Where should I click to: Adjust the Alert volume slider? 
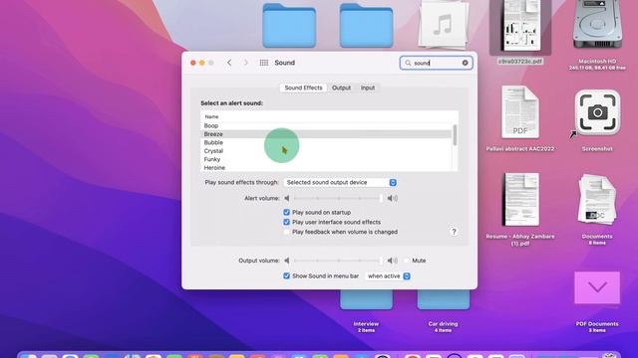[x=338, y=198]
